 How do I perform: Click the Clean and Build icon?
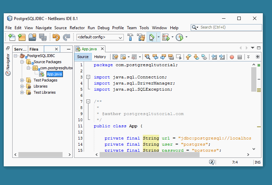click(x=141, y=37)
